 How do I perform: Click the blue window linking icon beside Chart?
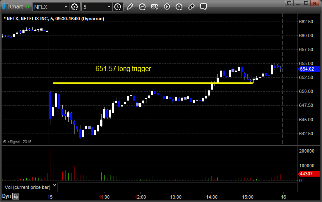(x=6, y=7)
